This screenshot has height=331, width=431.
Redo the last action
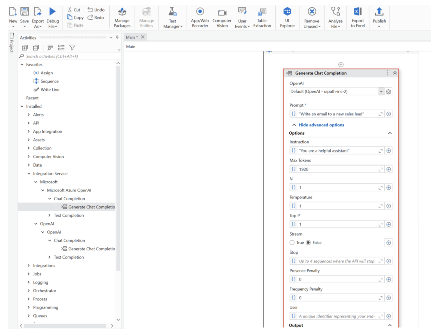[x=96, y=18]
